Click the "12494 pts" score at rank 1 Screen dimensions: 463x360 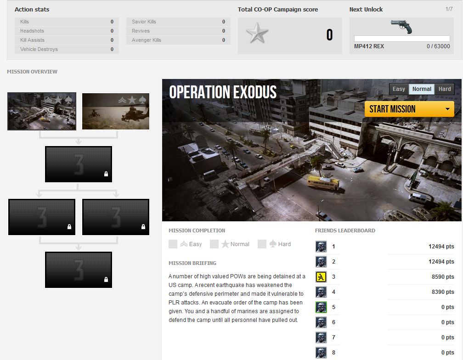pos(441,247)
